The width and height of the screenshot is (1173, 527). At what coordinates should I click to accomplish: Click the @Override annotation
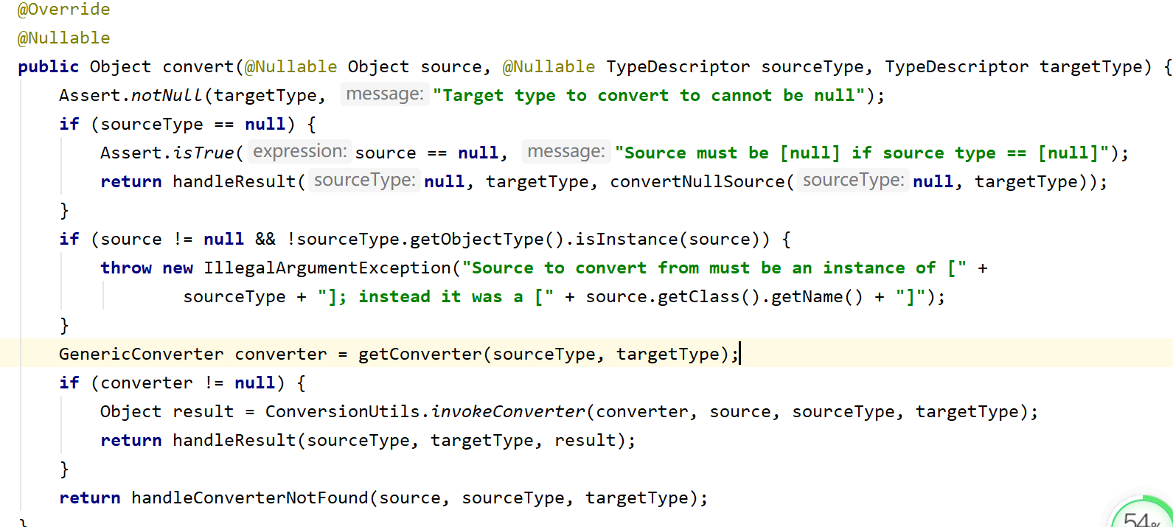(x=63, y=10)
